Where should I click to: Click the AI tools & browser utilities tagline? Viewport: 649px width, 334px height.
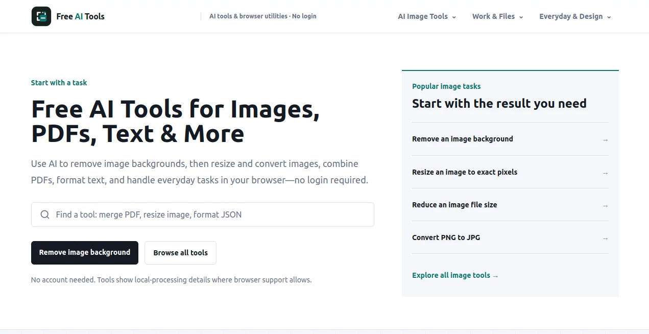[263, 16]
